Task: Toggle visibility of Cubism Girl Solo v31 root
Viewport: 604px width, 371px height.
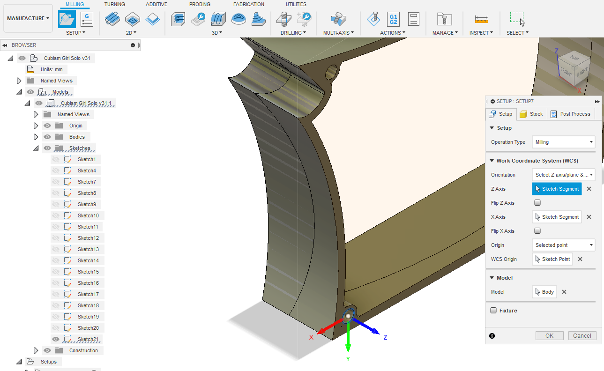Action: click(x=22, y=58)
